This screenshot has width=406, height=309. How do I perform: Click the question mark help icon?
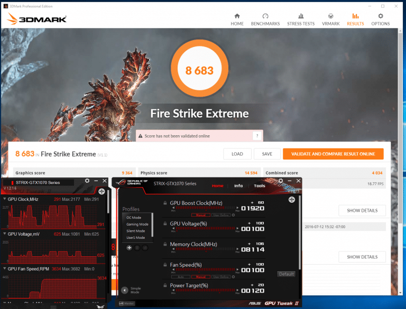click(x=257, y=136)
